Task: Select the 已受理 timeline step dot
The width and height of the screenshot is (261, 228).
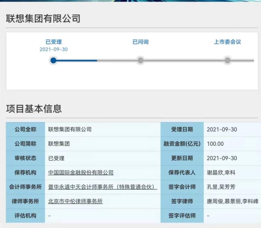Action: (54, 60)
